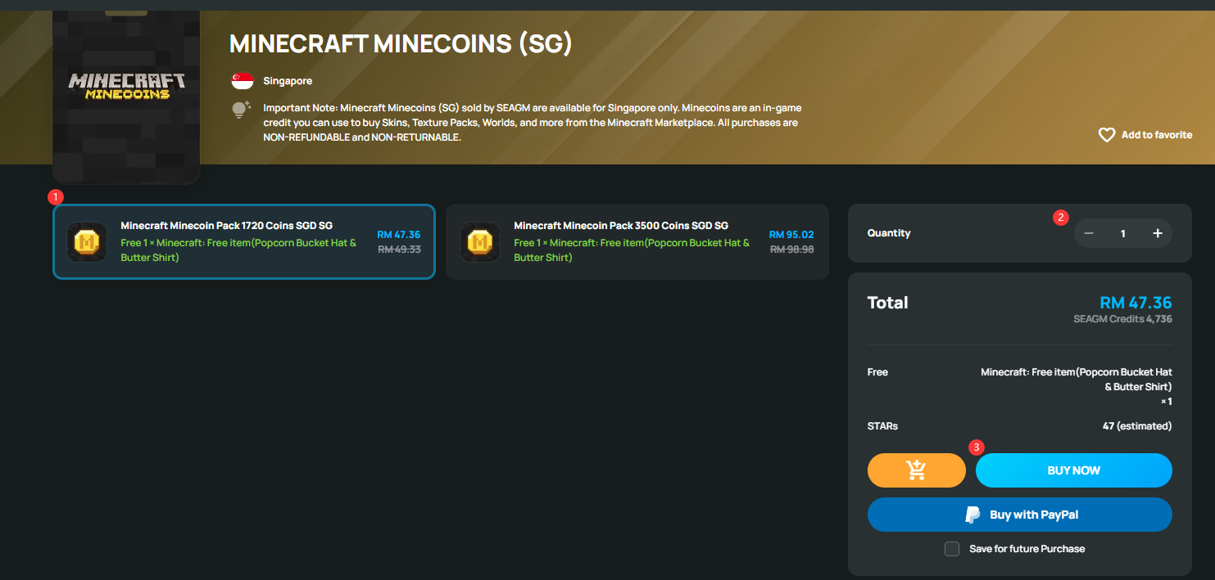Click the heart icon to favorite
This screenshot has height=580, width=1215.
click(x=1107, y=135)
